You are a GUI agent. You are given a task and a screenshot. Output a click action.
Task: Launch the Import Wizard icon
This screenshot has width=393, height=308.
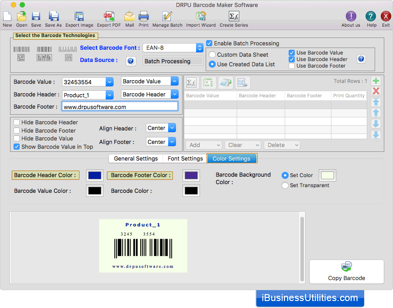click(x=201, y=17)
